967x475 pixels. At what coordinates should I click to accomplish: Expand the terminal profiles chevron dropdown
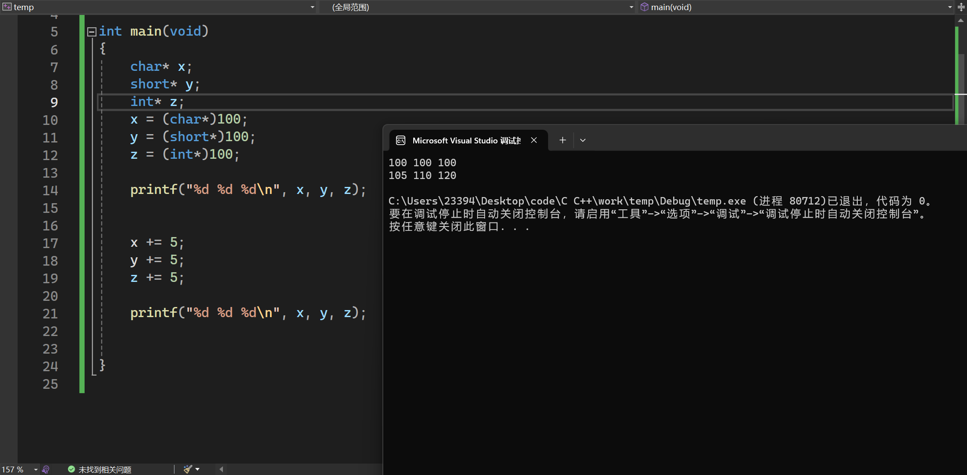coord(583,140)
